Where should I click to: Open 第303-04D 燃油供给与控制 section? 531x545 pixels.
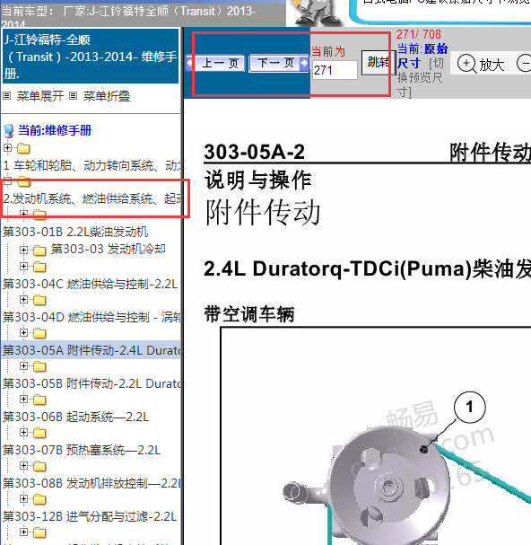tap(91, 317)
